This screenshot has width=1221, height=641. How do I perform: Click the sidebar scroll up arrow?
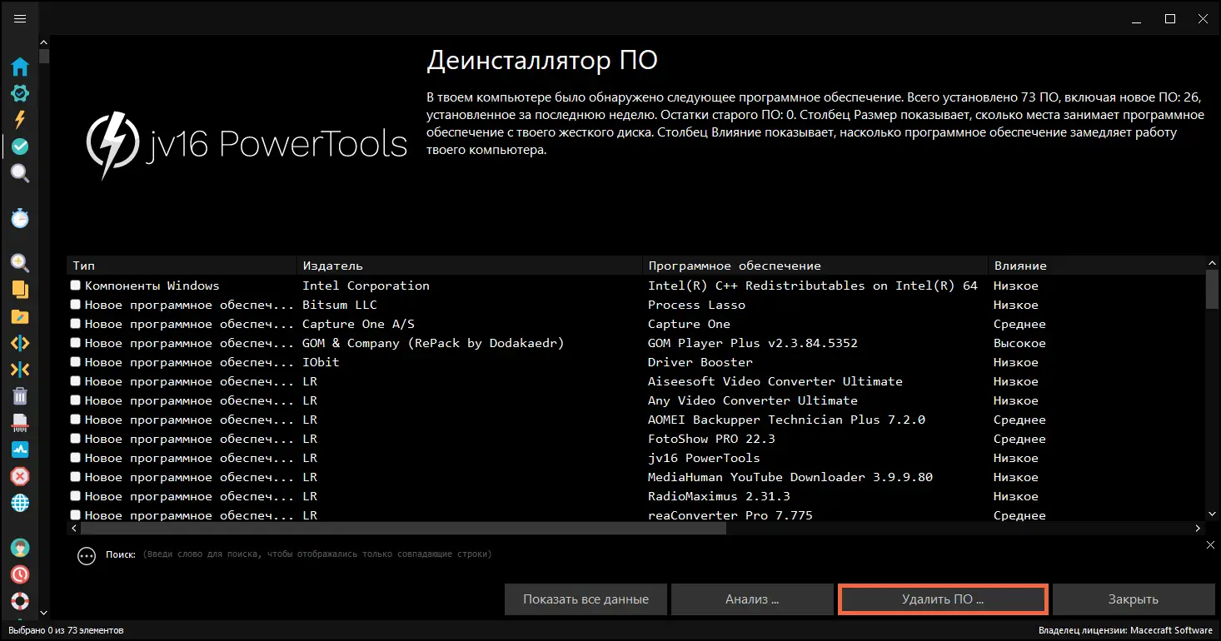(x=44, y=42)
